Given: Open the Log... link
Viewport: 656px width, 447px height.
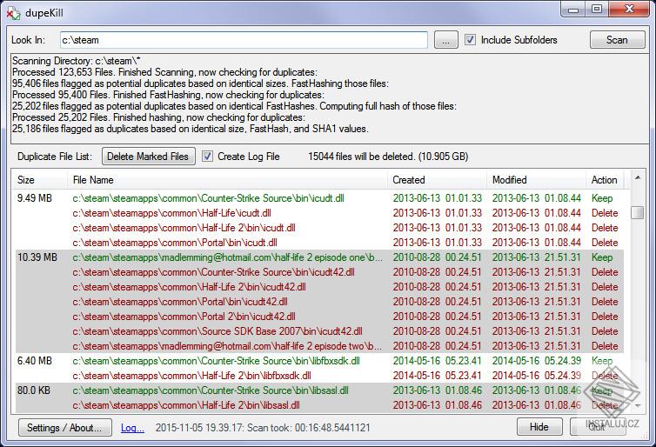Looking at the screenshot, I should [x=132, y=428].
